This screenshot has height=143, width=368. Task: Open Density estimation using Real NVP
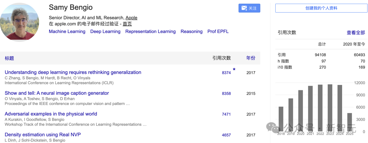43,135
